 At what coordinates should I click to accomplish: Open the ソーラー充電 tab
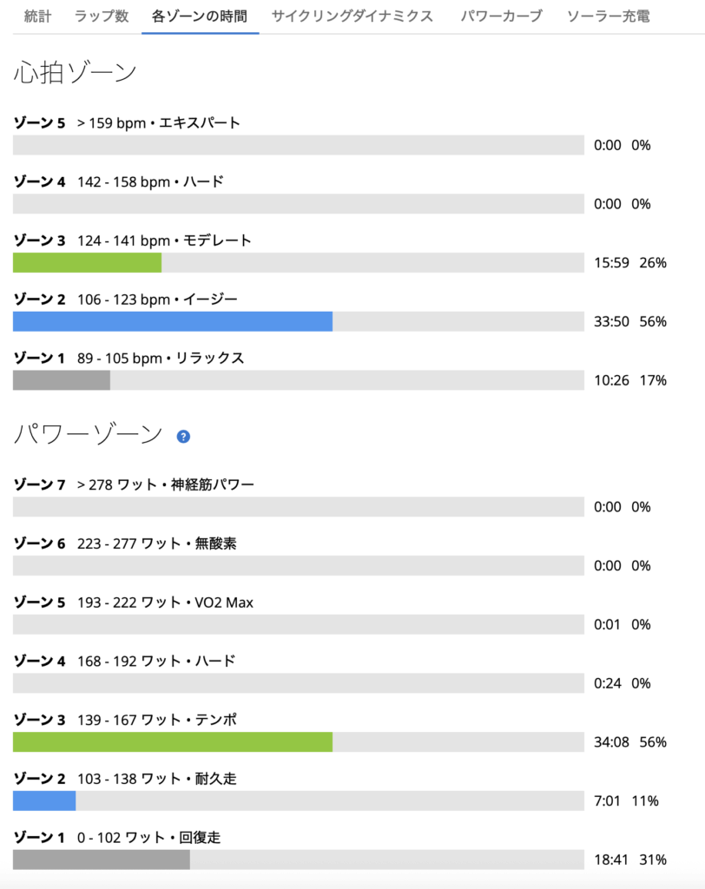coord(608,16)
